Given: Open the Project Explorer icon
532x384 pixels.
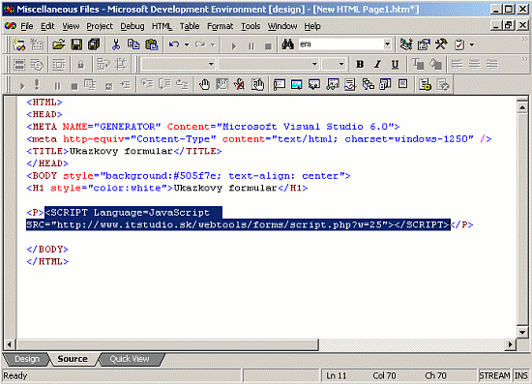Looking at the screenshot, I should tap(406, 44).
